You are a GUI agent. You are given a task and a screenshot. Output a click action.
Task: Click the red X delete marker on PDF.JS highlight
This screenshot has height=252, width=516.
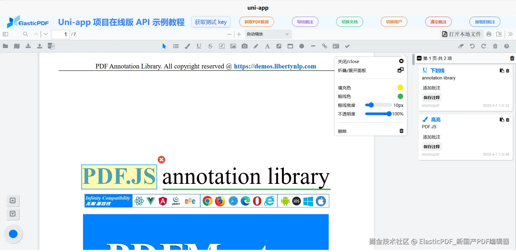(x=161, y=160)
